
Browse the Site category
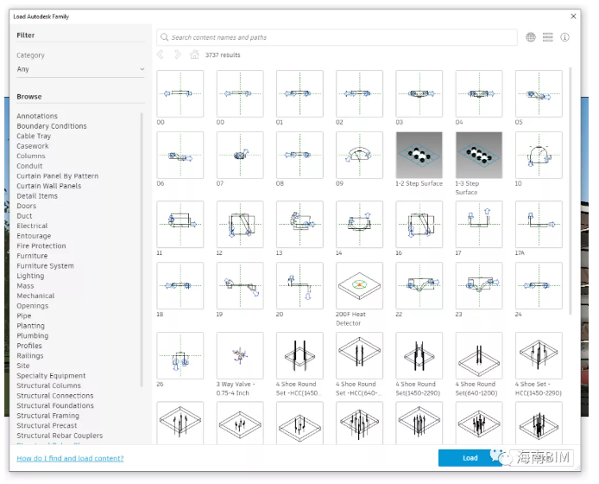pyautogui.click(x=23, y=366)
